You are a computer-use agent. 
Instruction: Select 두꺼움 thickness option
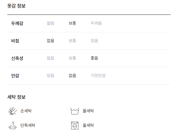[96, 23]
